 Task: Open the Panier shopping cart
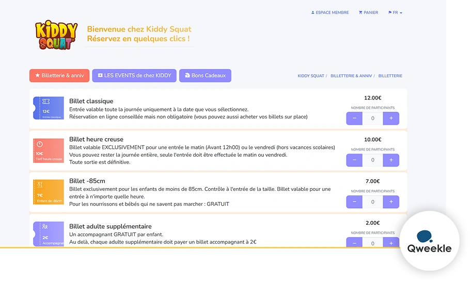368,12
